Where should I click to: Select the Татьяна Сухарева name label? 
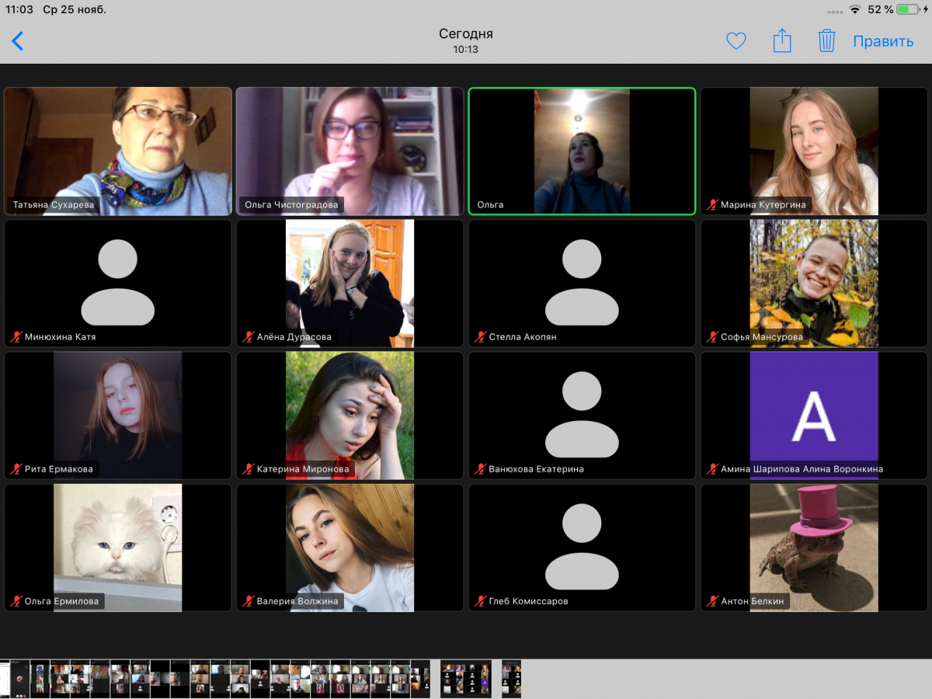(54, 205)
